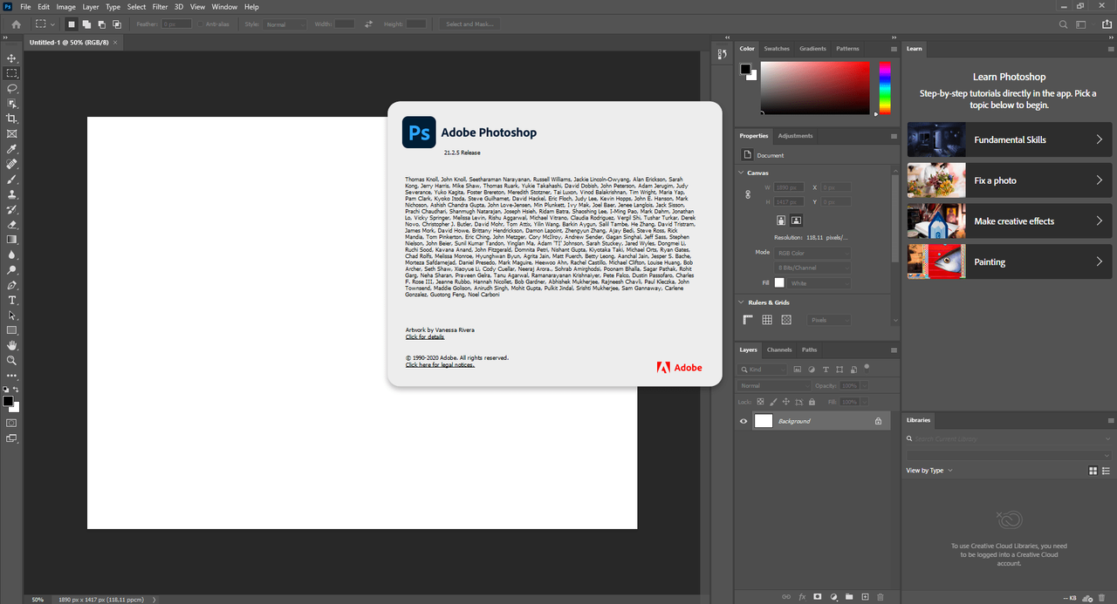The image size is (1117, 604).
Task: Select the Eyedropper tool
Action: pyautogui.click(x=12, y=149)
